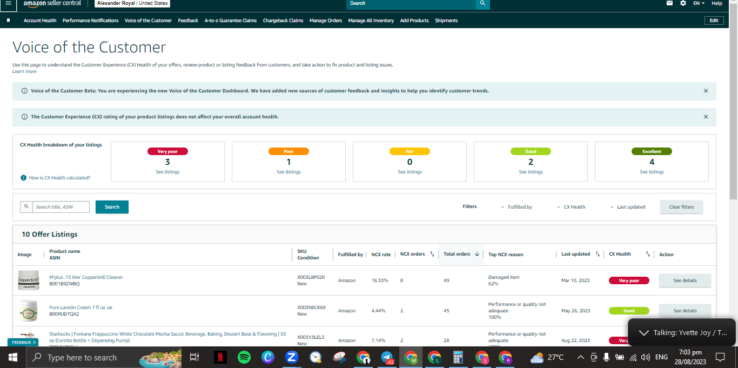The width and height of the screenshot is (738, 368).
Task: Open Spotify from the taskbar
Action: coord(244,357)
